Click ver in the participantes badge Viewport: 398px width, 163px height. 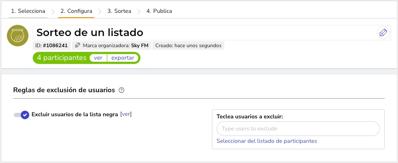(98, 58)
